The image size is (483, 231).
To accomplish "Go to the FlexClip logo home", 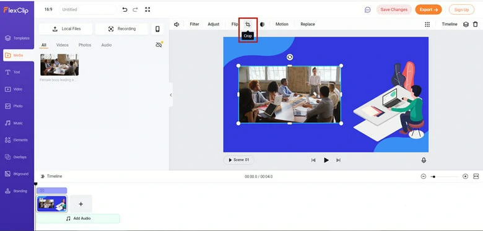I will click(16, 10).
